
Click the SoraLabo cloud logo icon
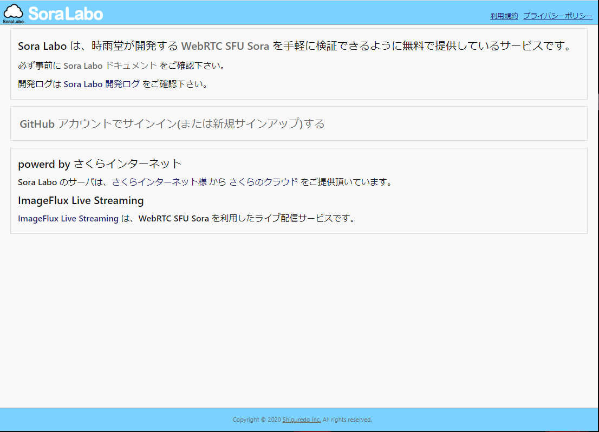pyautogui.click(x=14, y=14)
